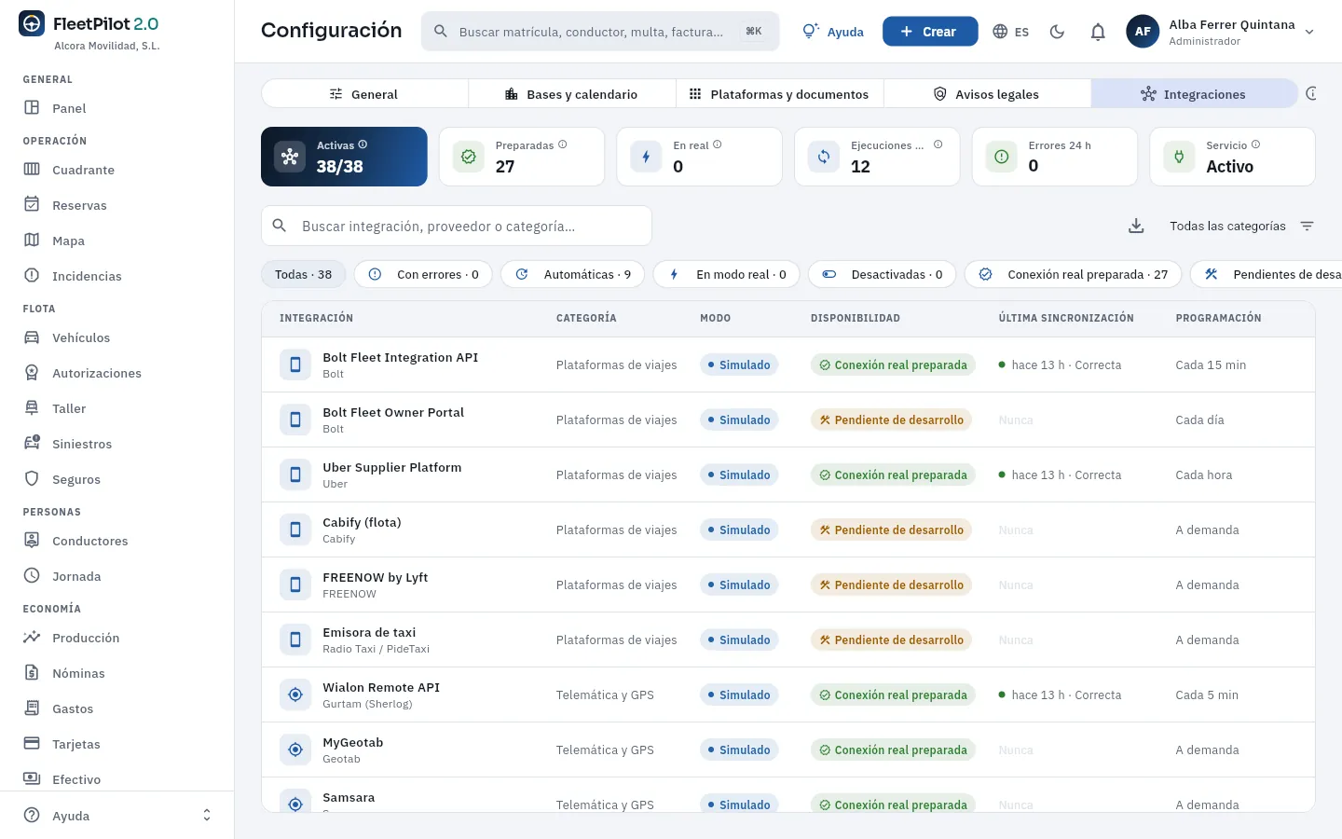Click Simulado badge for Cabify (flota)
This screenshot has width=1342, height=839.
tap(739, 530)
